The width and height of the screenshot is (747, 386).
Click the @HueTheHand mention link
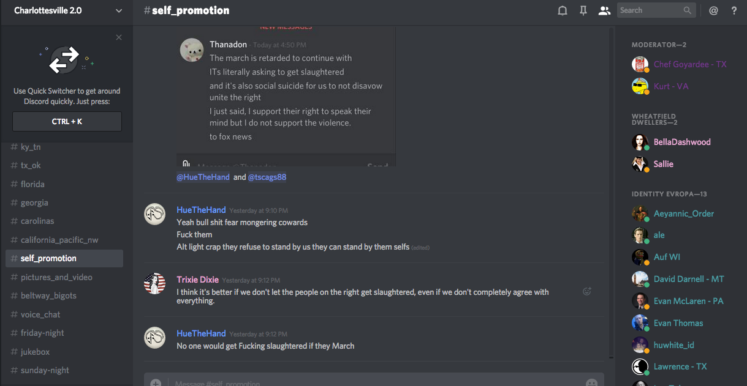coord(203,177)
